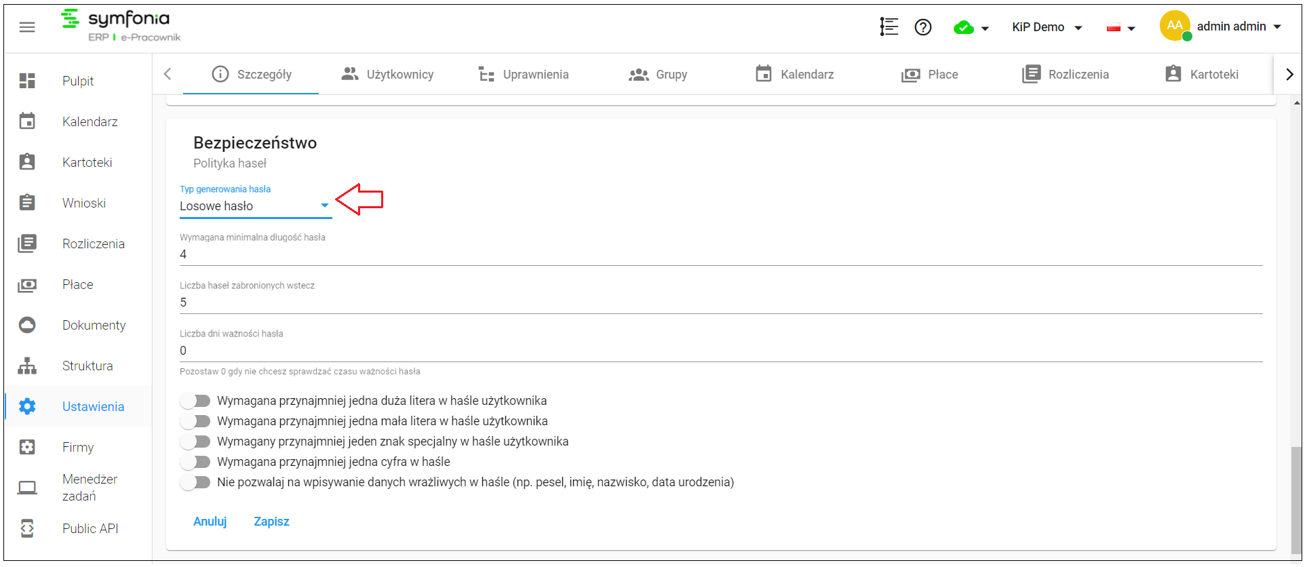Open Wnioski in the sidebar
Image resolution: width=1307 pixels, height=567 pixels.
tap(78, 203)
